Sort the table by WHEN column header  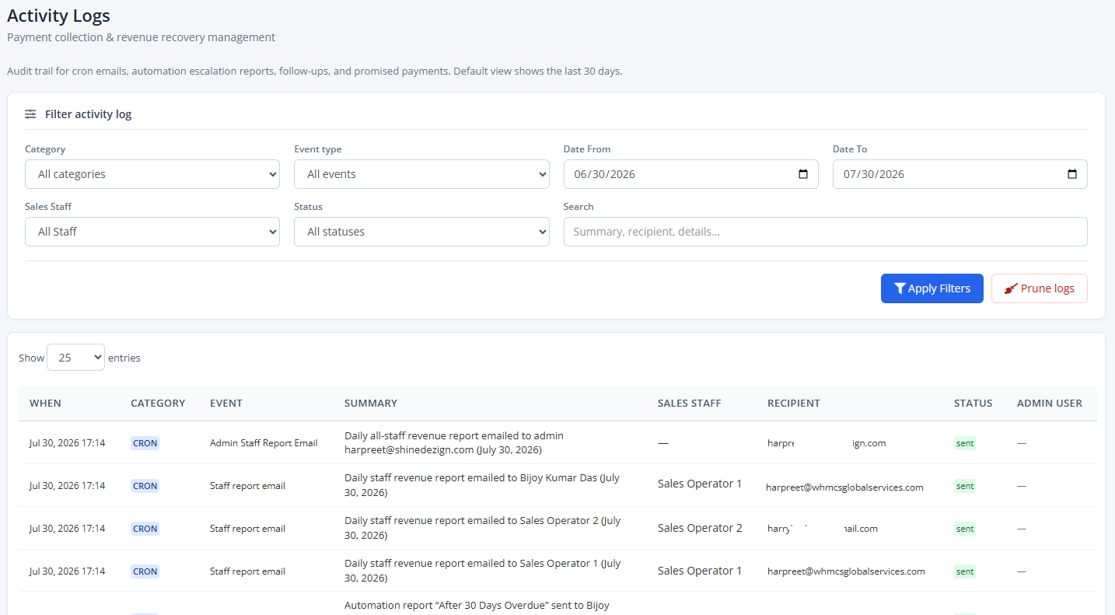coord(46,404)
